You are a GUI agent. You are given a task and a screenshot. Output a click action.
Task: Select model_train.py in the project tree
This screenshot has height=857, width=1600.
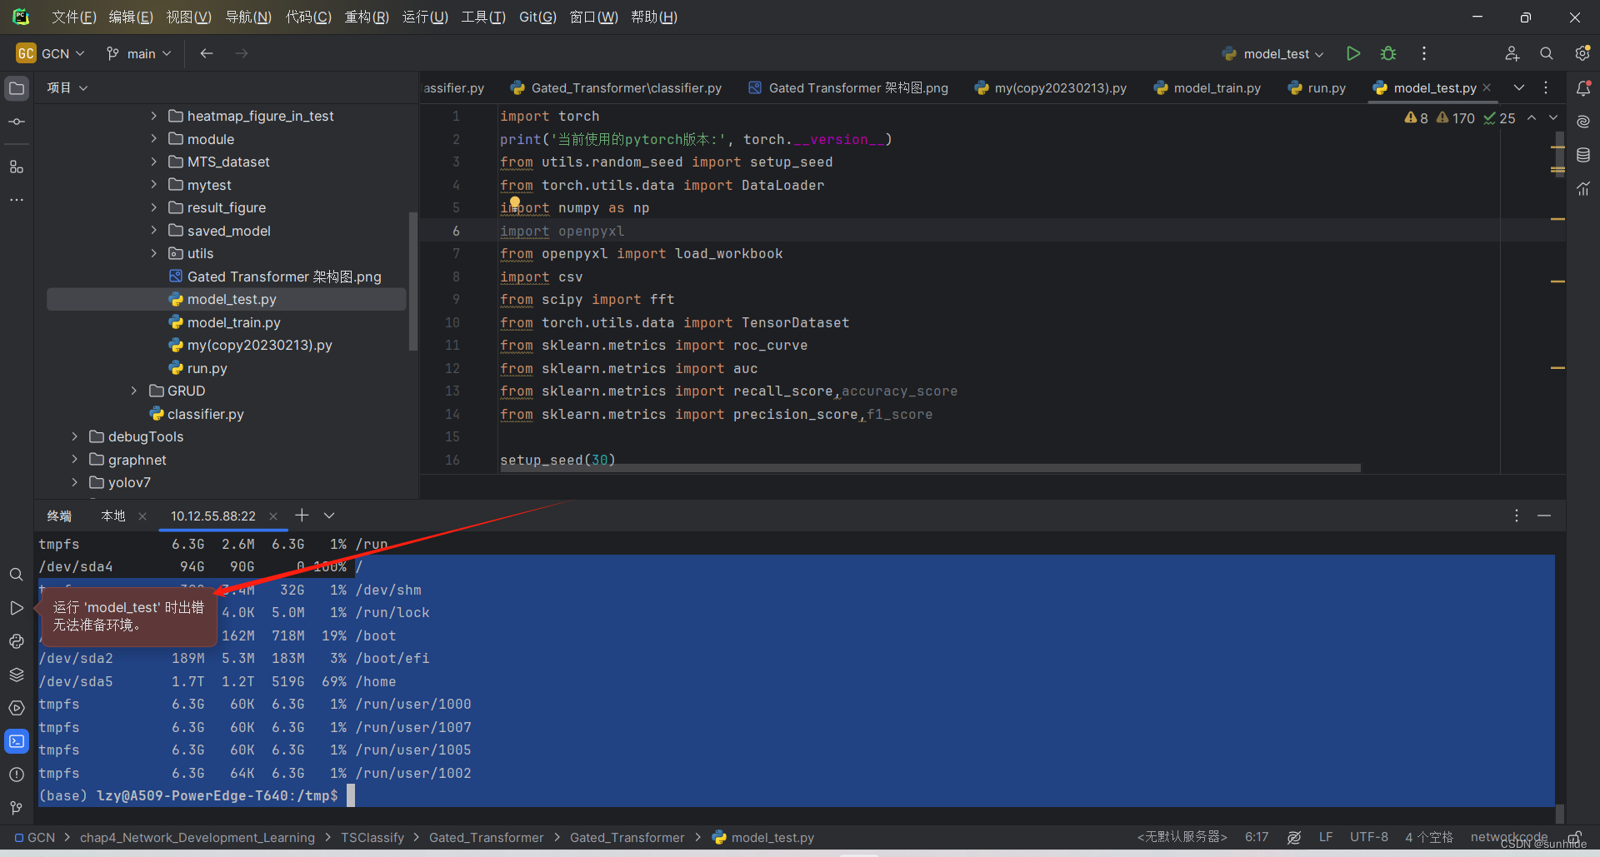point(232,322)
